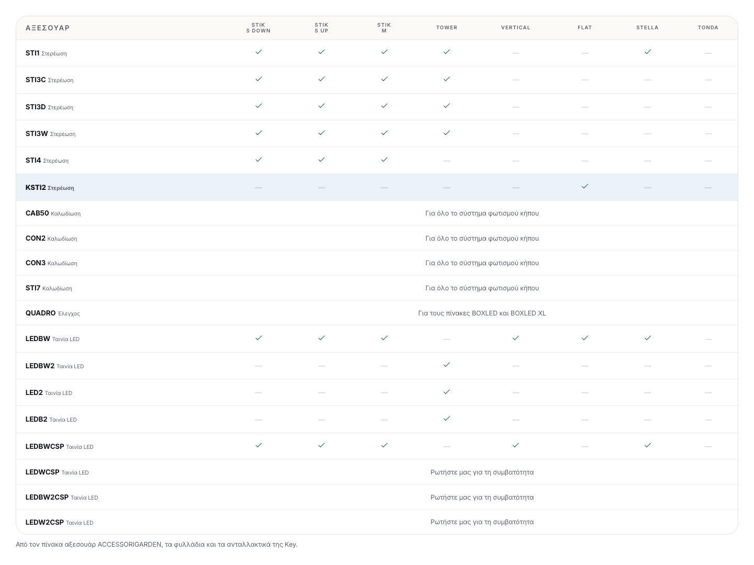Select the KSTI2 checkmark in the FLAT column

585,186
